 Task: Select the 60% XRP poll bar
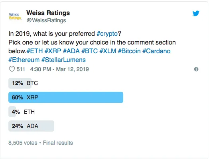(x=66, y=97)
